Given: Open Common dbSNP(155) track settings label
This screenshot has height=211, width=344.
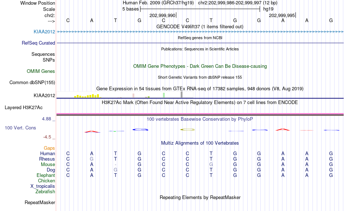Looking at the screenshot, I should (32, 82).
